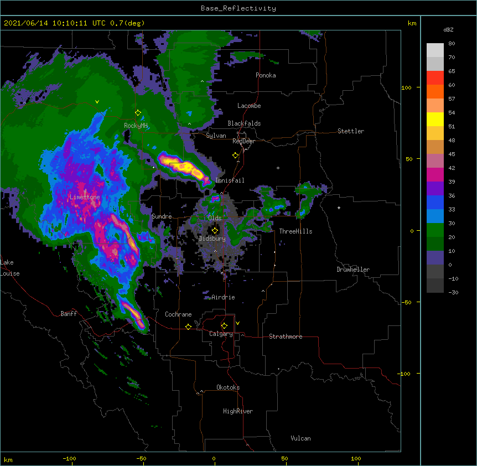Select the white asterisk marker east of RedDeer

click(x=278, y=168)
